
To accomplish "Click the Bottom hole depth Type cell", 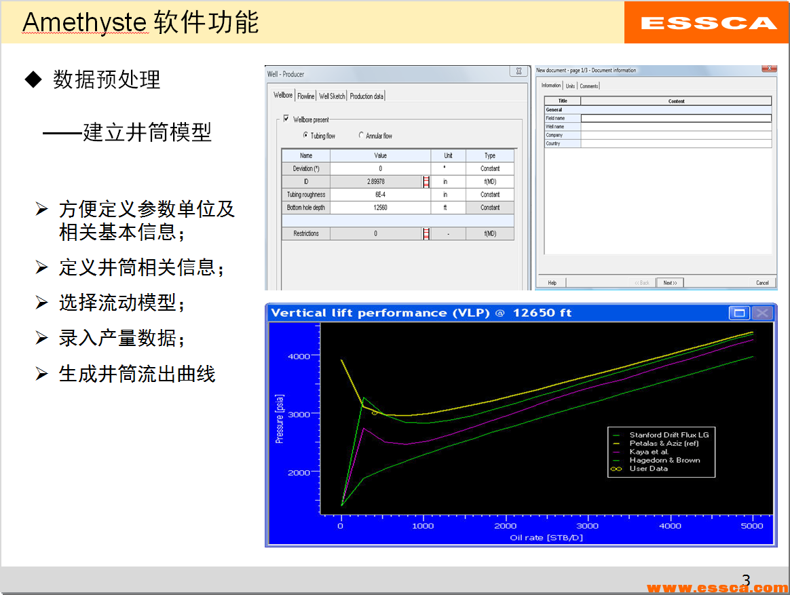I will point(490,208).
